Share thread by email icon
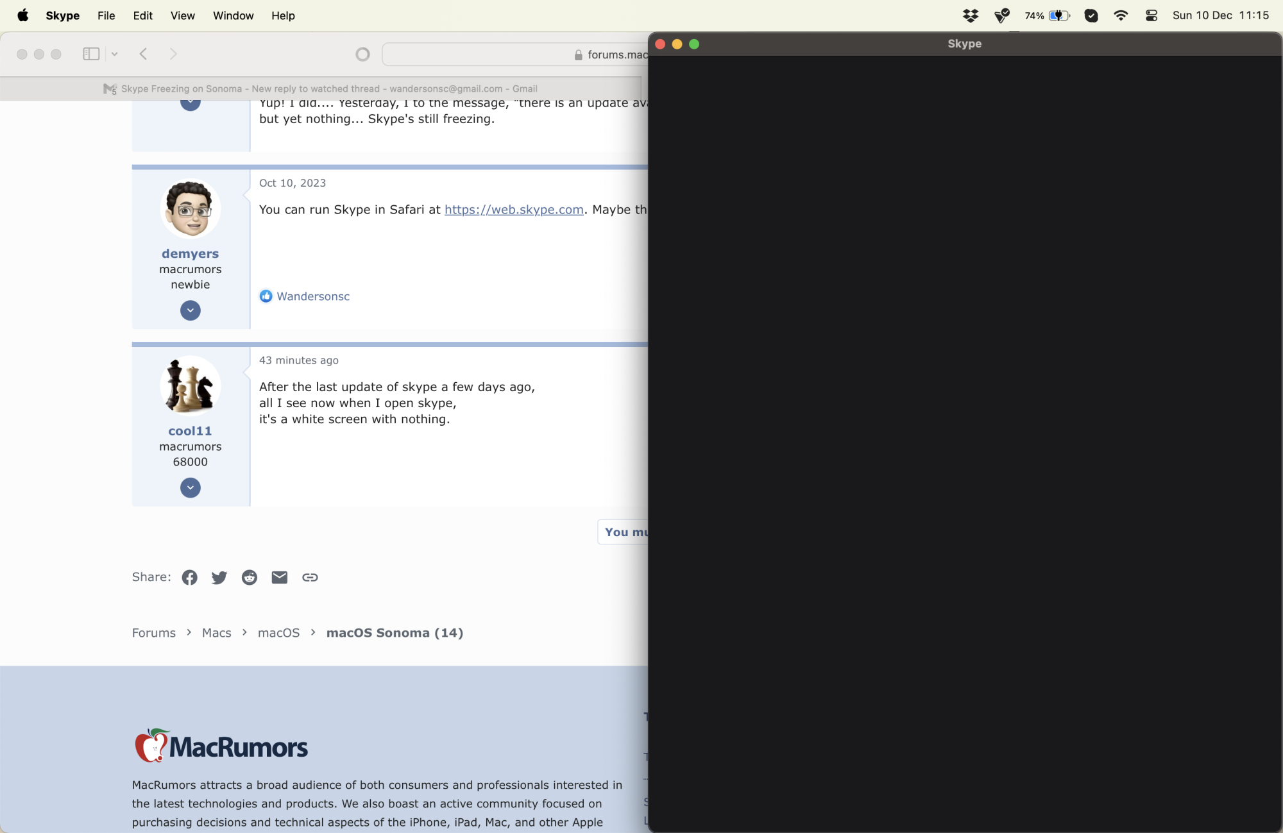Screen dimensions: 1283x833 pos(279,577)
